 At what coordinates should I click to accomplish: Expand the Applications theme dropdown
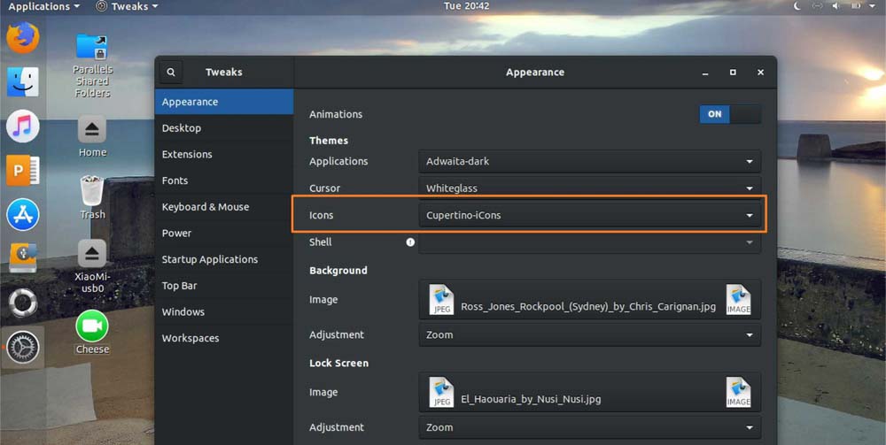tap(589, 162)
